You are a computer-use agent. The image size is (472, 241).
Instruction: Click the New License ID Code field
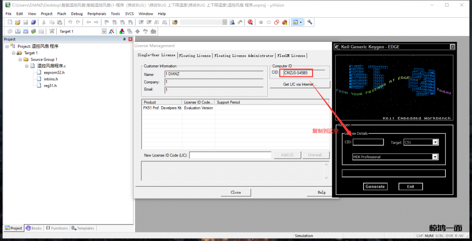coord(230,155)
